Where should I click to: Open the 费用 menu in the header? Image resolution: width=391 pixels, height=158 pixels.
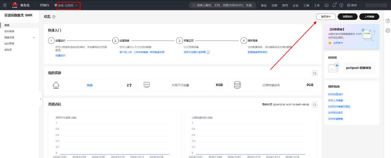[x=285, y=5]
